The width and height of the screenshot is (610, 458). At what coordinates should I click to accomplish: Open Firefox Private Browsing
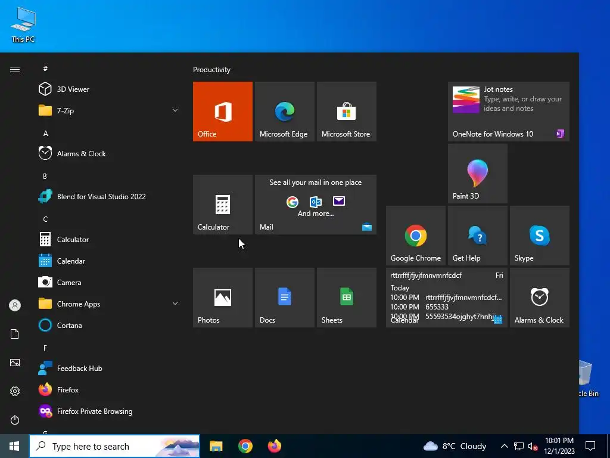coord(109,411)
